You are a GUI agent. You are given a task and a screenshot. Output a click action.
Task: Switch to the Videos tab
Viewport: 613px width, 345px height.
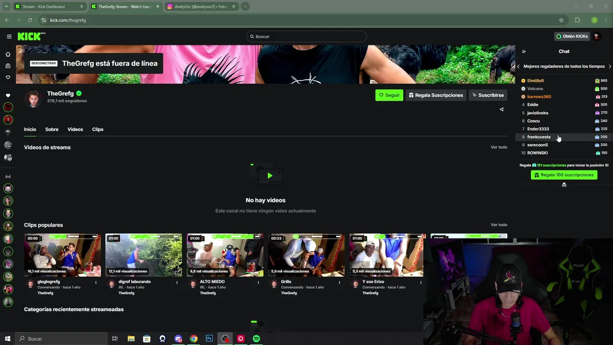[75, 129]
